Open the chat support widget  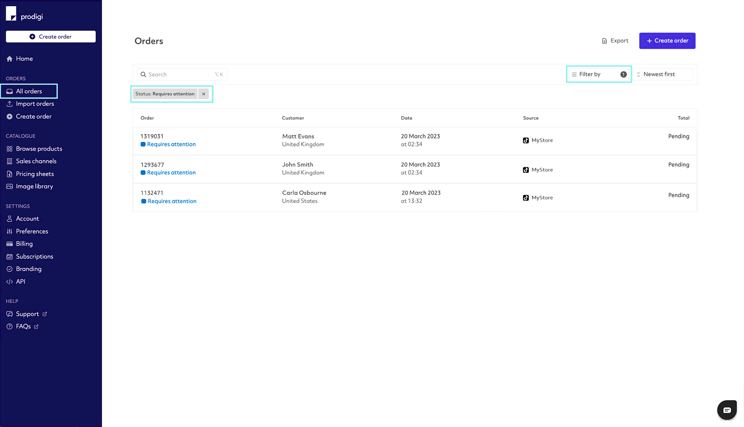click(x=727, y=410)
